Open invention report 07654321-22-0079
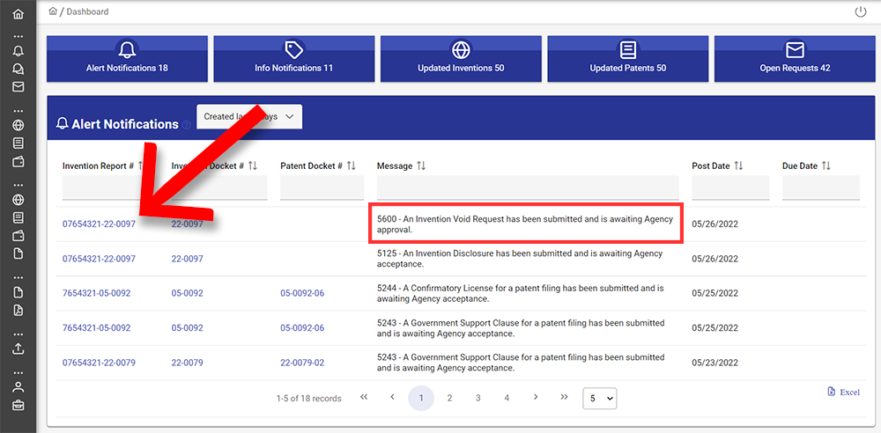The height and width of the screenshot is (433, 881). pyautogui.click(x=99, y=363)
